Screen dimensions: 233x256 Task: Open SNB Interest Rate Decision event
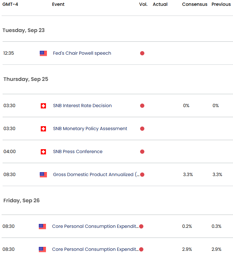point(82,106)
